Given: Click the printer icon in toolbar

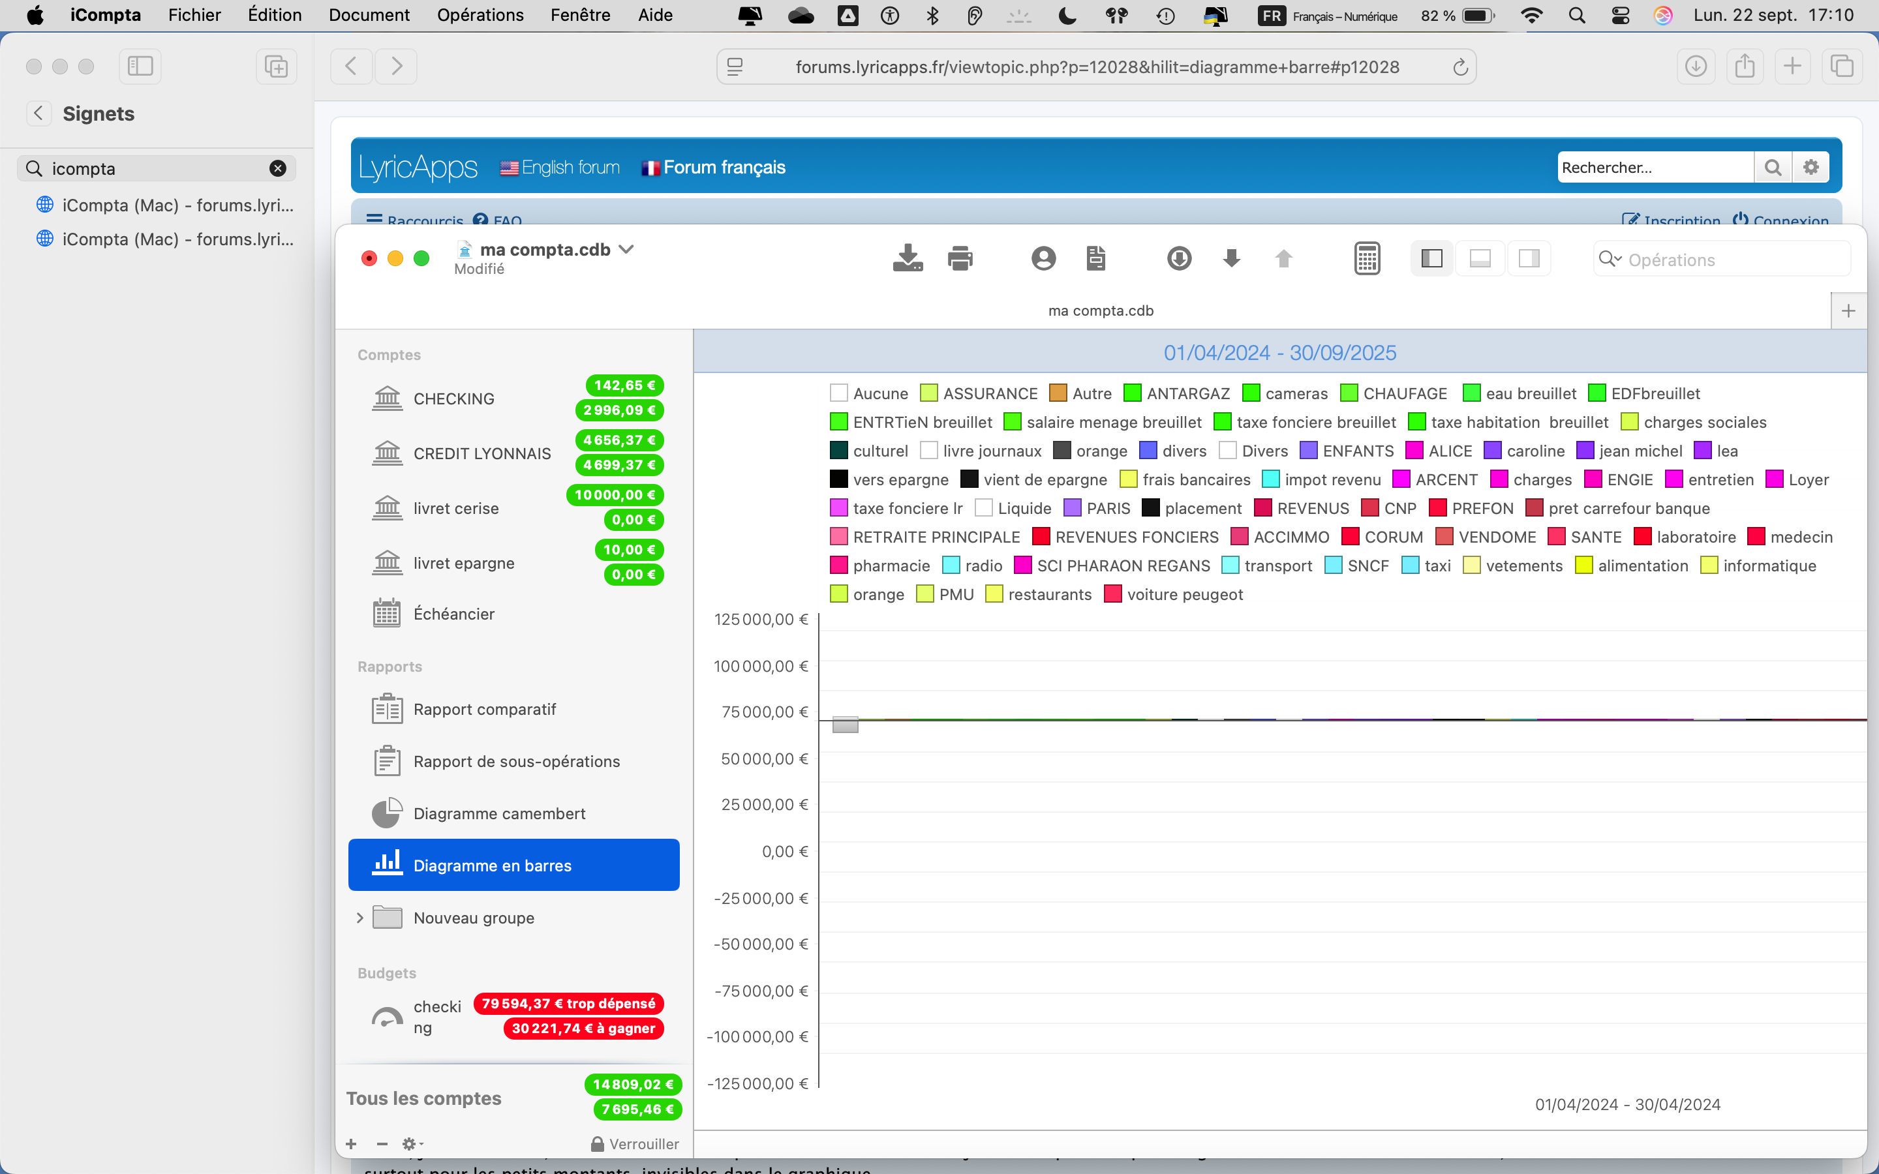Looking at the screenshot, I should tap(960, 258).
